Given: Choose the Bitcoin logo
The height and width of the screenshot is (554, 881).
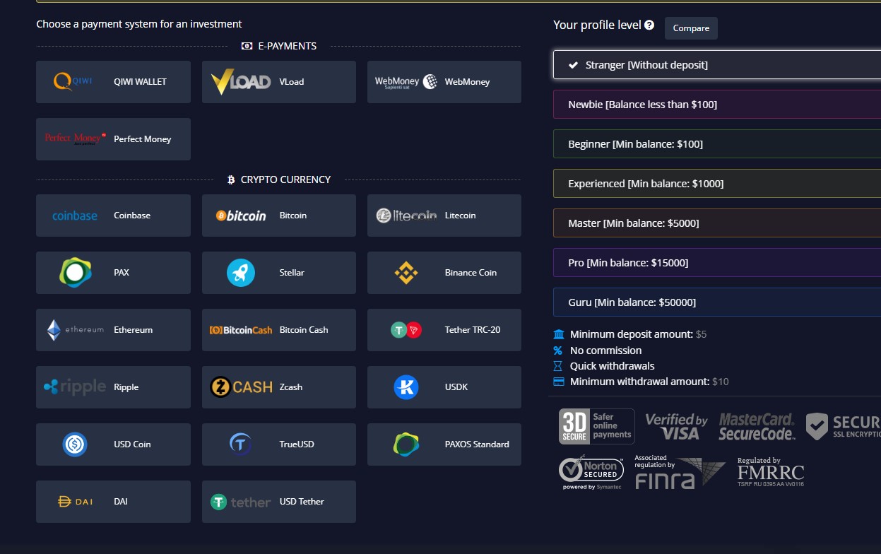Looking at the screenshot, I should (241, 216).
